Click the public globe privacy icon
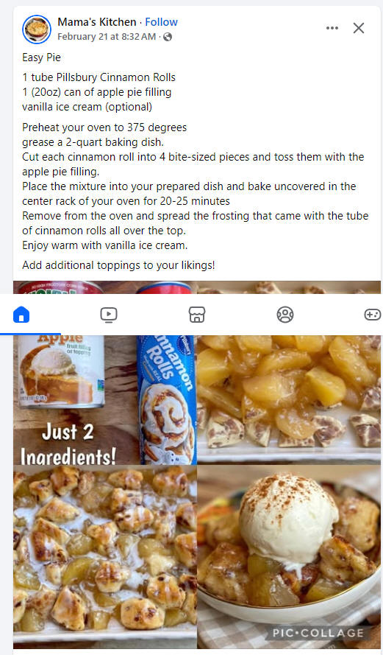The height and width of the screenshot is (655, 383). click(x=168, y=37)
